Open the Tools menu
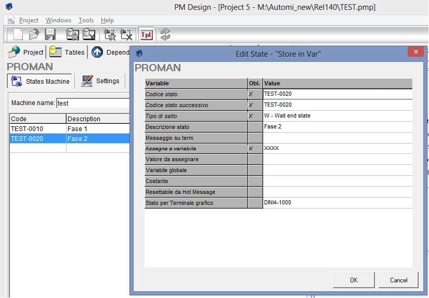The width and height of the screenshot is (429, 298). click(86, 20)
